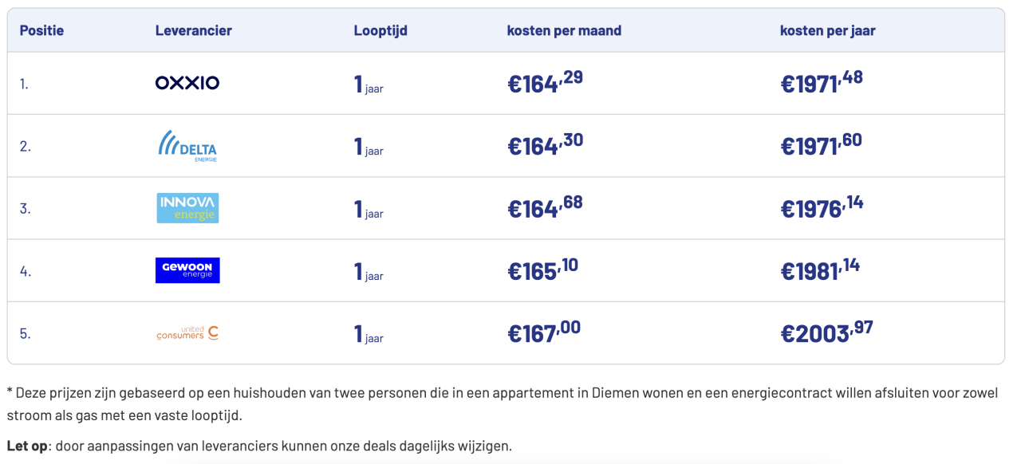1021x464 pixels.
Task: Click position number 3 in table
Action: point(25,209)
